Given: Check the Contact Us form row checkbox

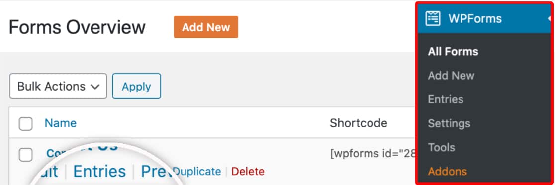Looking at the screenshot, I should click(25, 155).
